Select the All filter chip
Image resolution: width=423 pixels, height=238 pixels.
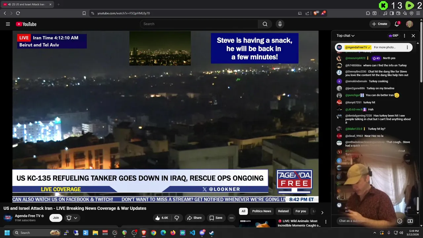point(243,211)
